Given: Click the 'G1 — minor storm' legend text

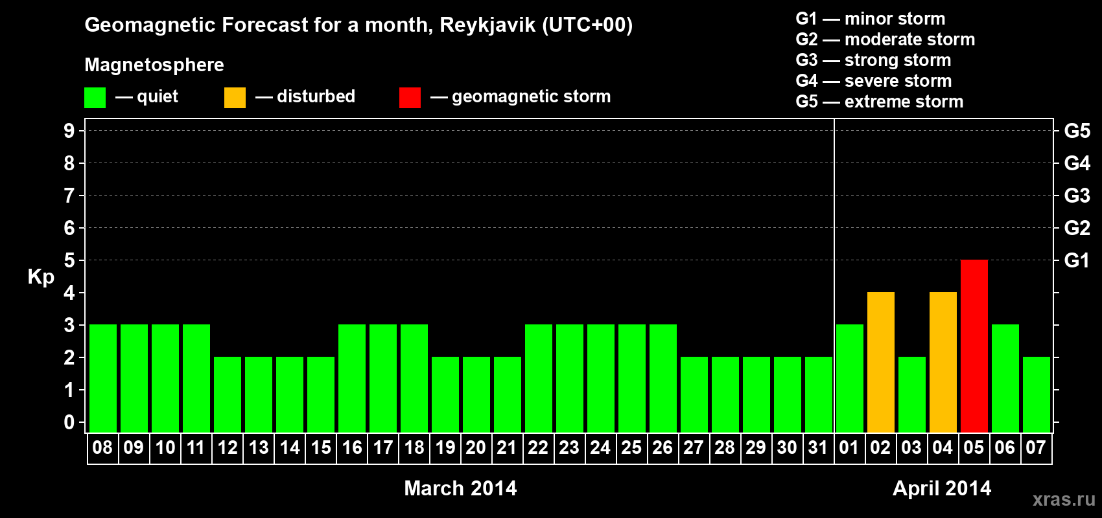Looking at the screenshot, I should point(871,19).
